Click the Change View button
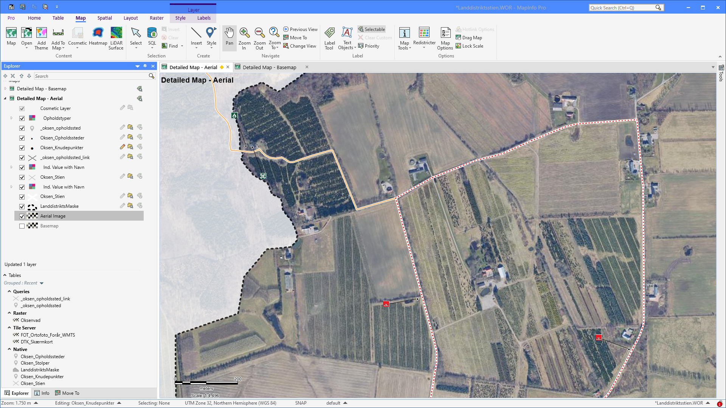Viewport: 726px width, 408px height. 300,46
